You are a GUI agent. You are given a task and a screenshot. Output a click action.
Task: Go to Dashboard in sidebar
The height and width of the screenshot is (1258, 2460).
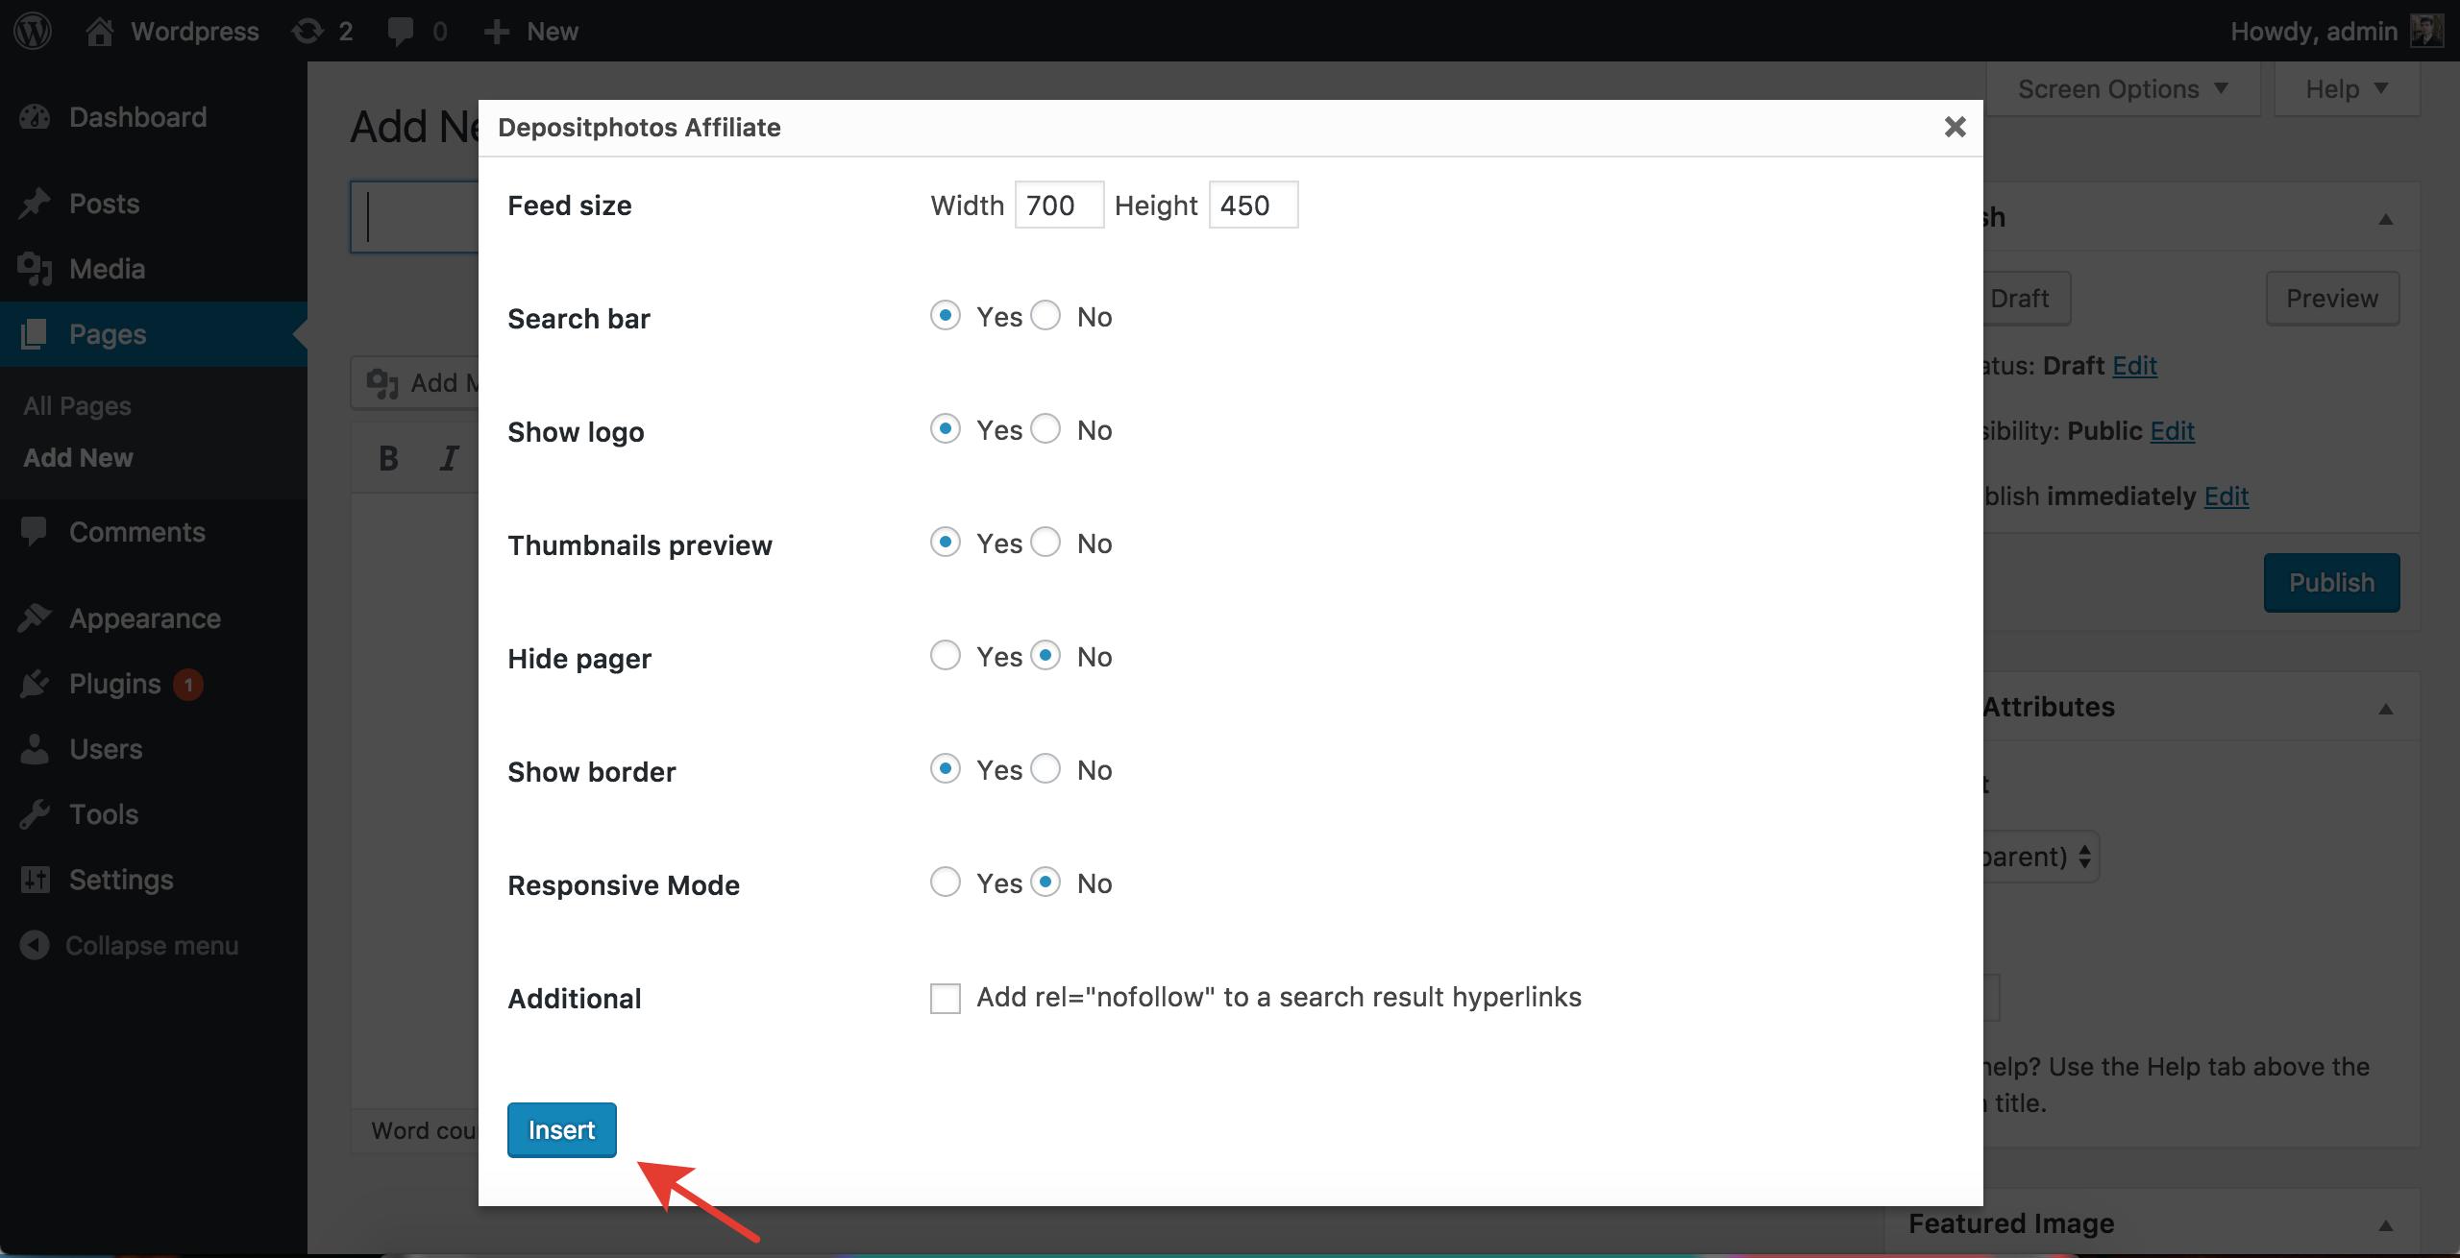pyautogui.click(x=137, y=117)
